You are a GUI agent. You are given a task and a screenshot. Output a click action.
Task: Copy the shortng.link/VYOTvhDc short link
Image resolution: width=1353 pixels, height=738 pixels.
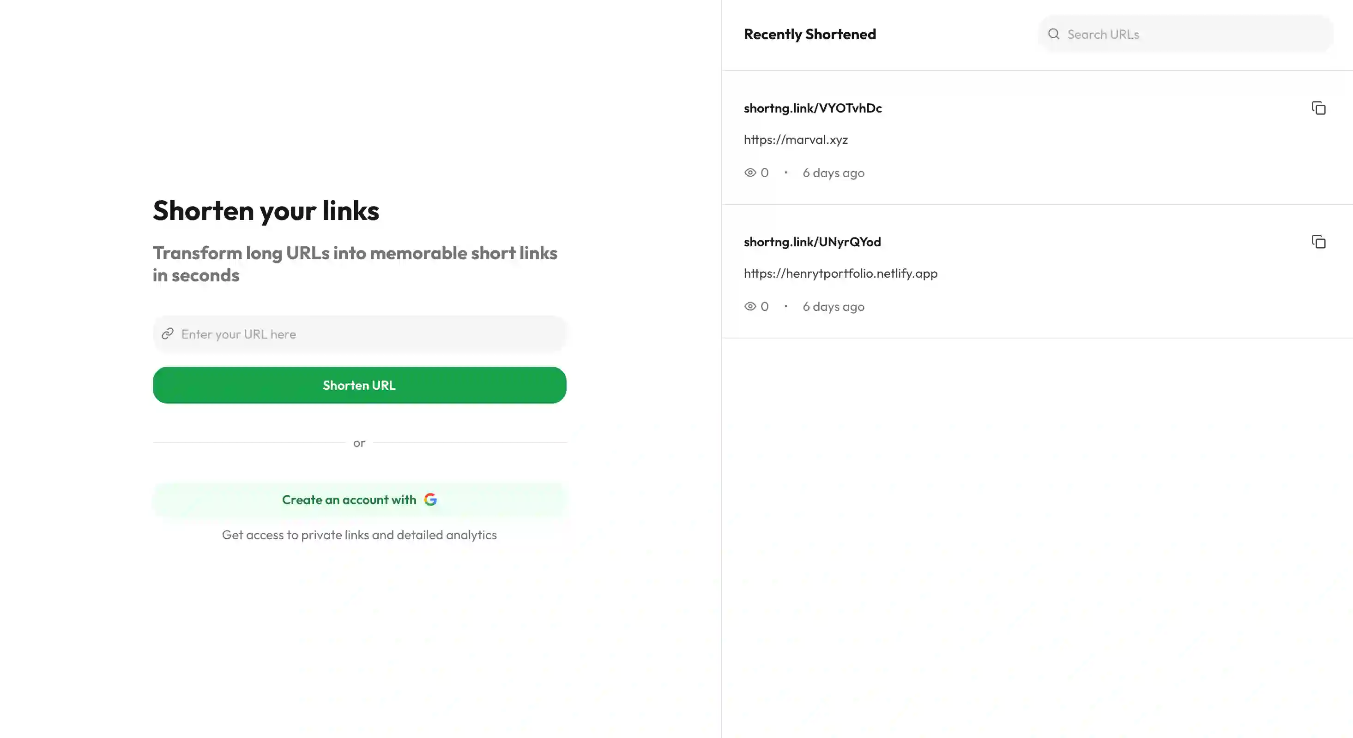1318,108
